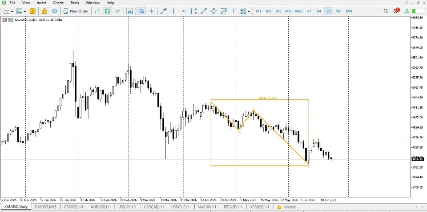Set timeframe to H1
The height and width of the screenshot is (212, 427).
click(x=309, y=11)
